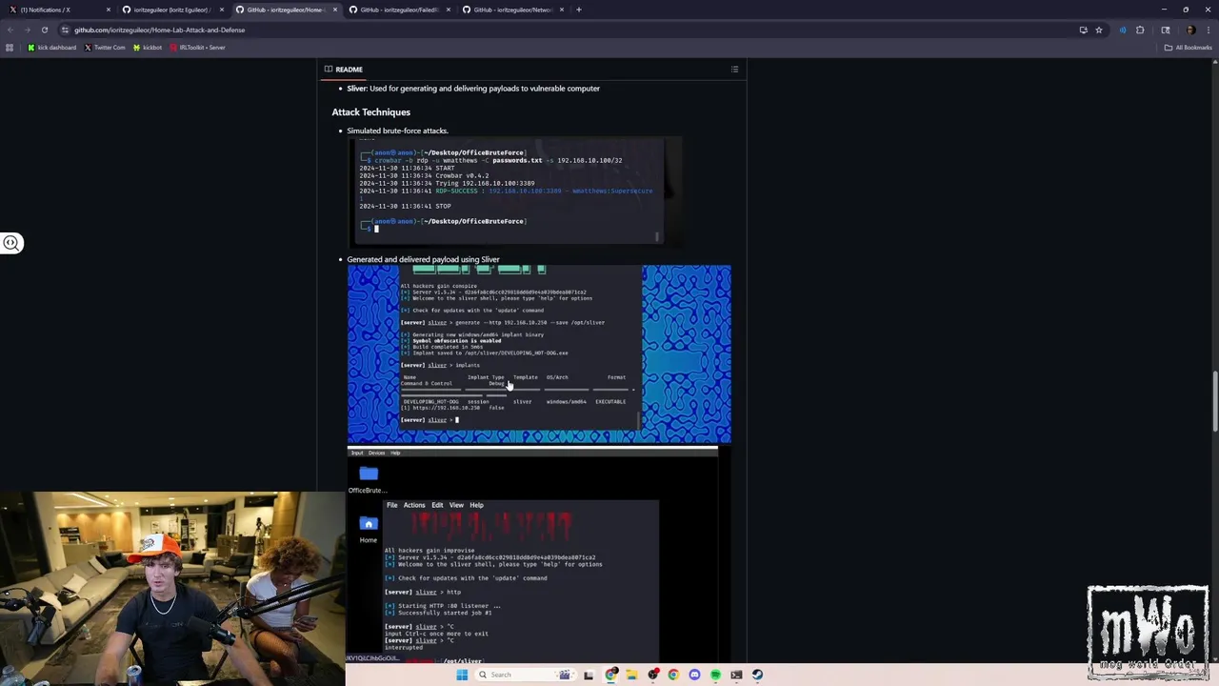Open Steam from the taskbar

pyautogui.click(x=757, y=675)
